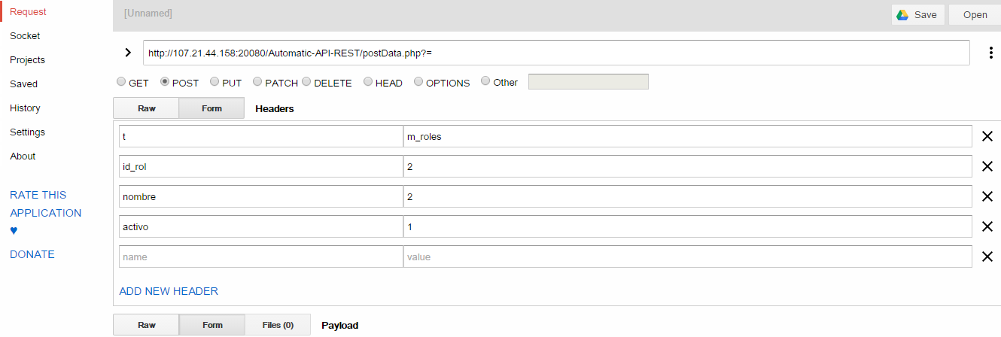
Task: Remove the 't' header row
Action: (x=987, y=136)
